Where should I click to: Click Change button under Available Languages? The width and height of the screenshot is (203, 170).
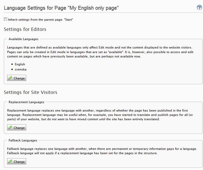point(17,78)
